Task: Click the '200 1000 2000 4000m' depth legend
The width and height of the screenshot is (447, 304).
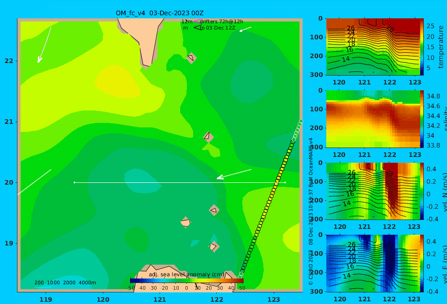Action: click(65, 283)
